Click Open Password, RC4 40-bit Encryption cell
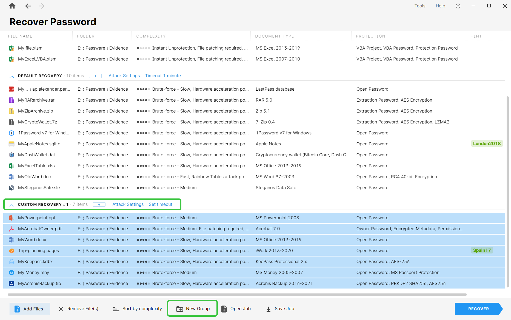Screen dimensions: 511x320 point(396,177)
